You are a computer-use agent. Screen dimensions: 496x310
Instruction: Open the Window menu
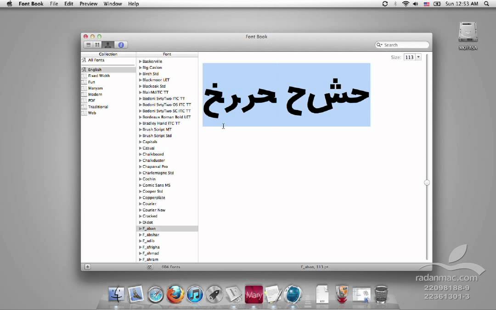click(x=113, y=4)
